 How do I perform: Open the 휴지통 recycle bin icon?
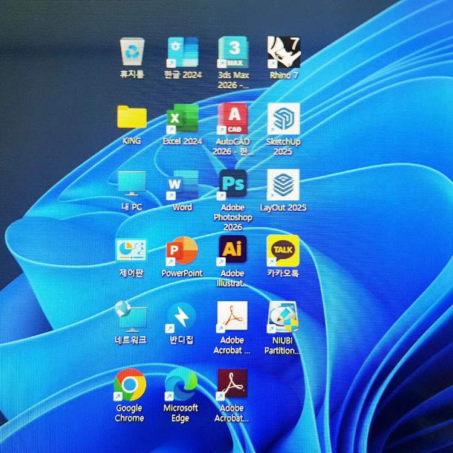[x=132, y=53]
